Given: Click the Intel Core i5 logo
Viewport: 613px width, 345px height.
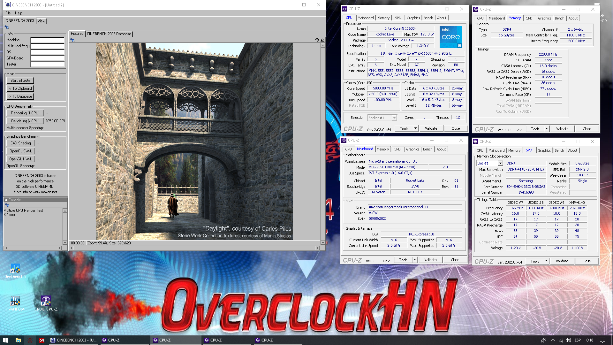Looking at the screenshot, I should [x=450, y=37].
